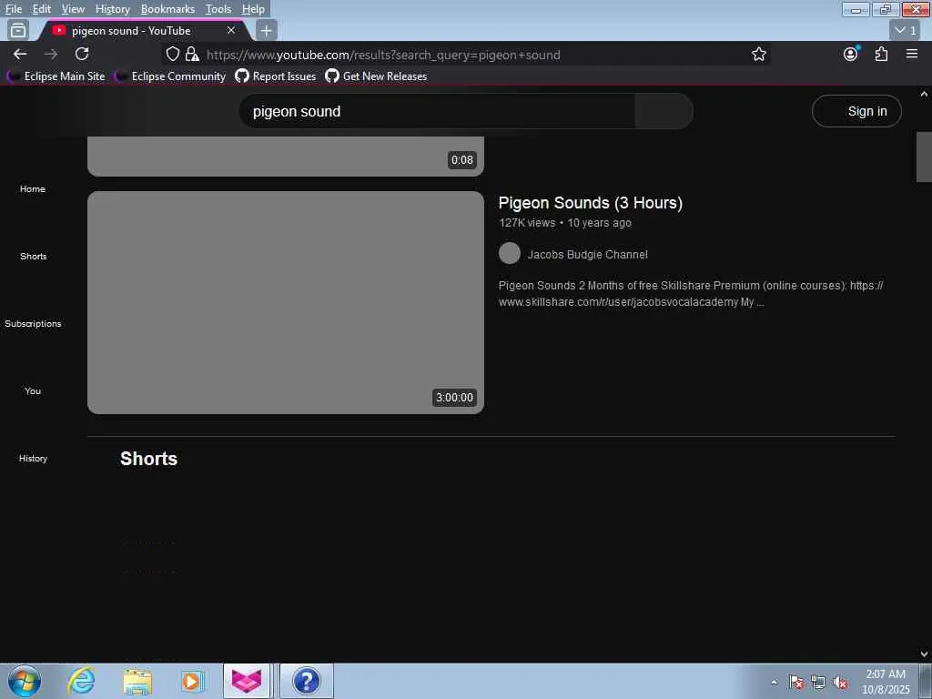Open the tracking protection shield icon
The image size is (932, 699).
[172, 54]
